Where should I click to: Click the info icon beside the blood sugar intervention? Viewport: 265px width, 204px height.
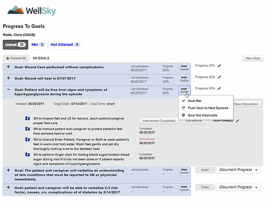click(27, 154)
